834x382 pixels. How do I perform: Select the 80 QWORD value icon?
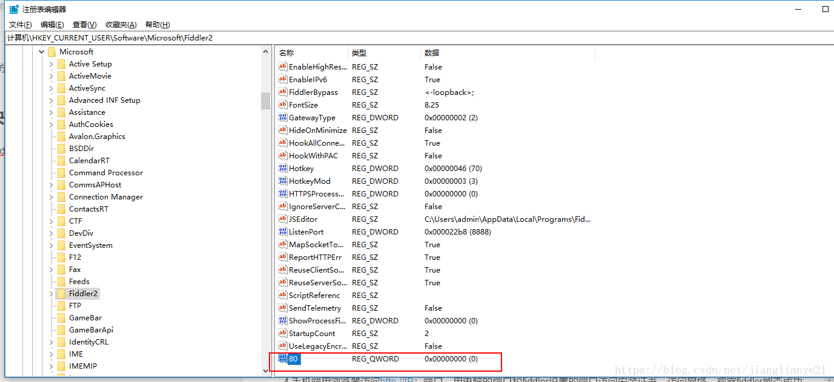click(x=282, y=358)
